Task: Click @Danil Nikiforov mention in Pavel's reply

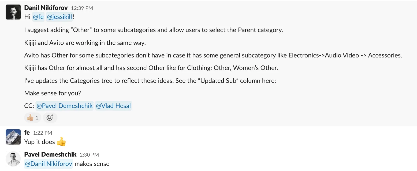Action: pyautogui.click(x=49, y=164)
